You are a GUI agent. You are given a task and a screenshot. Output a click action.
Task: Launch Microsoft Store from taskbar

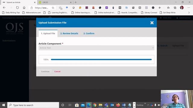[77, 105]
